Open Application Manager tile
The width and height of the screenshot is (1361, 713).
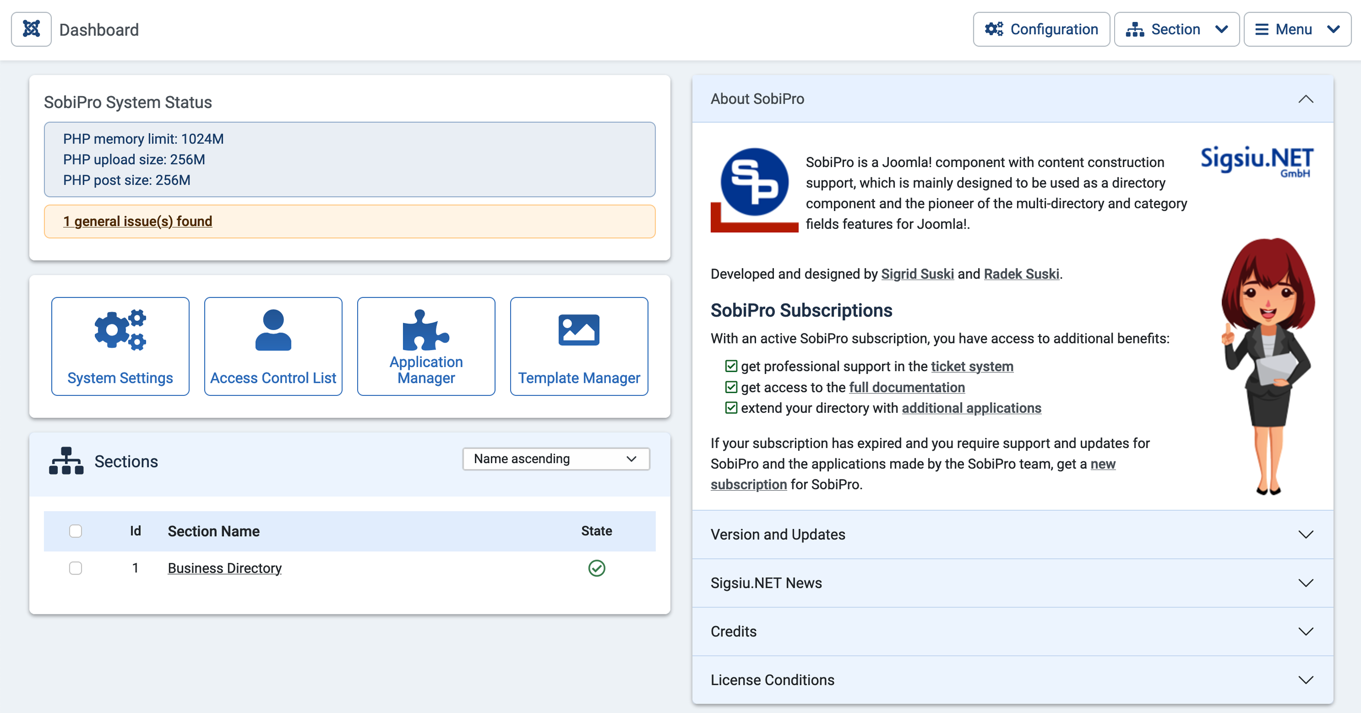[x=426, y=346]
